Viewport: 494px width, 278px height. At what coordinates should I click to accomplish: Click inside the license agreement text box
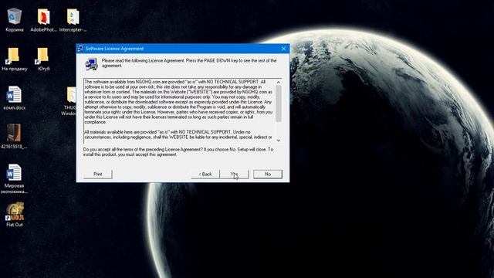(179, 110)
